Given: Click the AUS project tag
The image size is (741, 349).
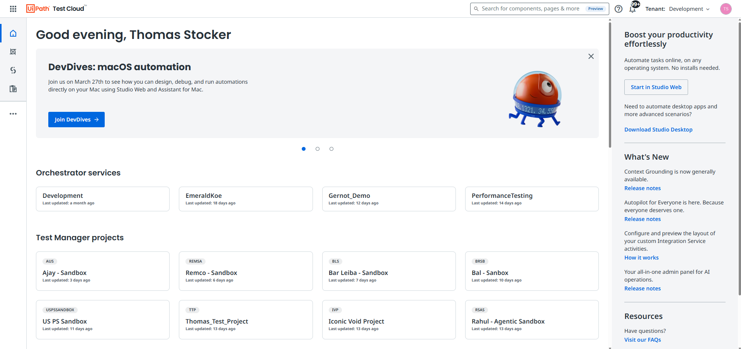Looking at the screenshot, I should click(x=50, y=261).
